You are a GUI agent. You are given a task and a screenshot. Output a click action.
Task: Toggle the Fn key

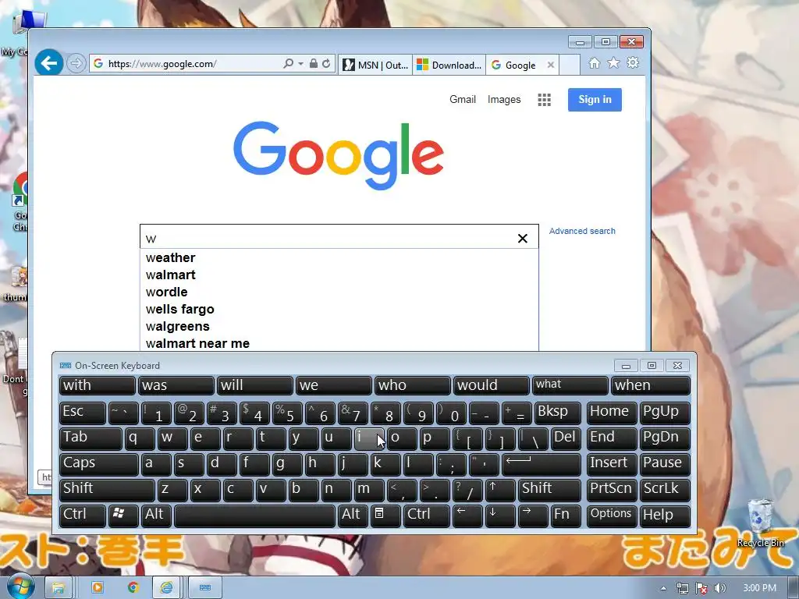tap(566, 516)
